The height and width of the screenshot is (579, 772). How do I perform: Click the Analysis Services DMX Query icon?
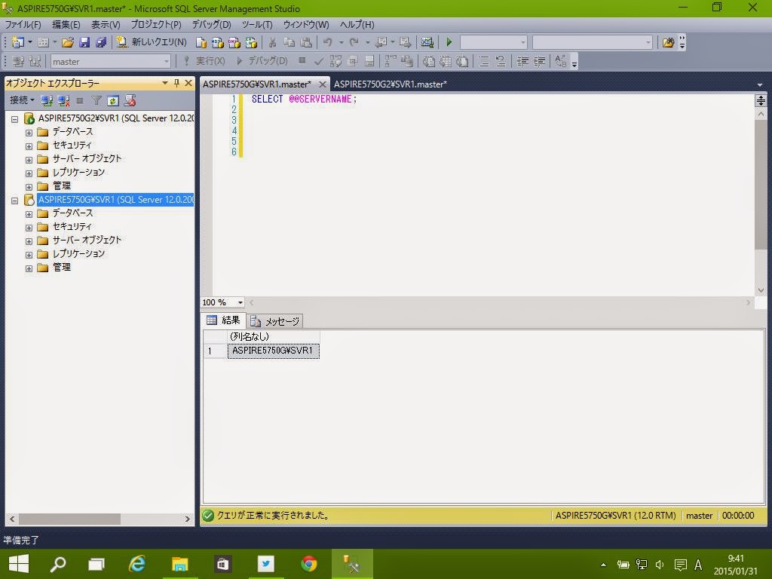(x=234, y=43)
